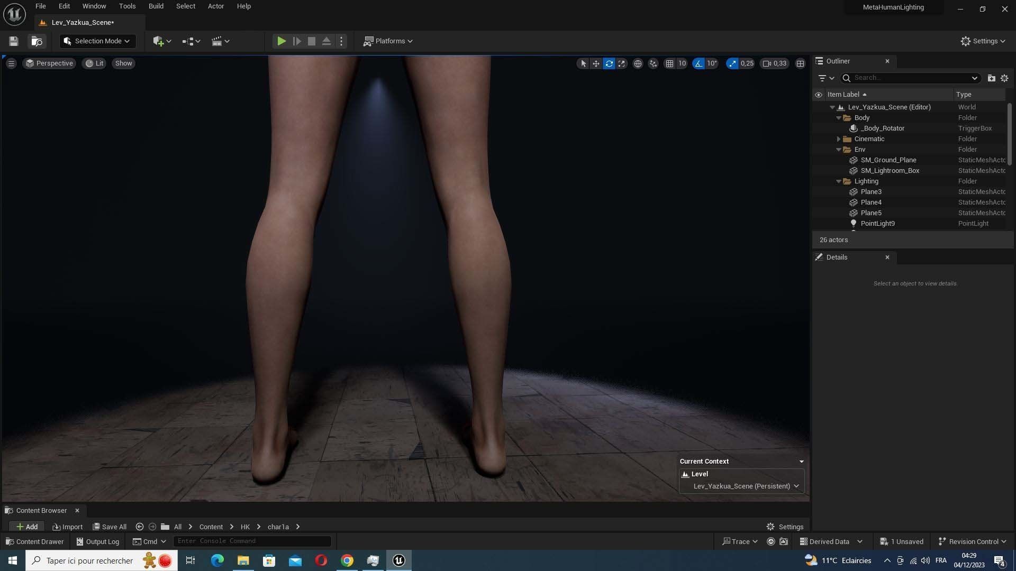The height and width of the screenshot is (571, 1016).
Task: Collapse the Lighting folder in Outliner
Action: coord(839,181)
